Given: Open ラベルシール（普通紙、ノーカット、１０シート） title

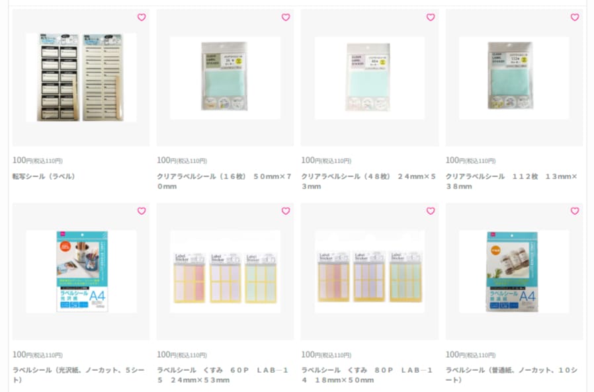Looking at the screenshot, I should [511, 375].
